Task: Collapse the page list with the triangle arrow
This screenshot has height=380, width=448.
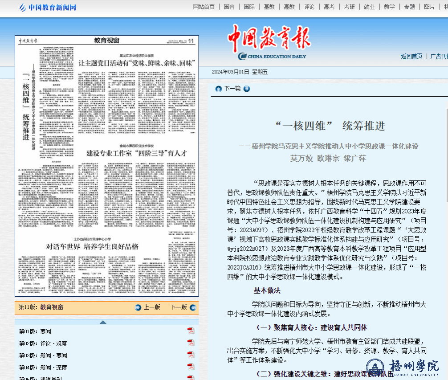Action: pyautogui.click(x=103, y=322)
